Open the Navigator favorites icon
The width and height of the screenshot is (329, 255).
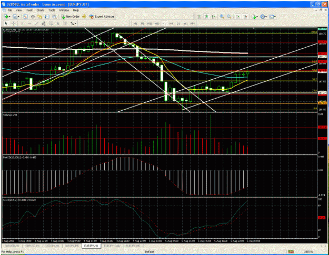pyautogui.click(x=39, y=16)
